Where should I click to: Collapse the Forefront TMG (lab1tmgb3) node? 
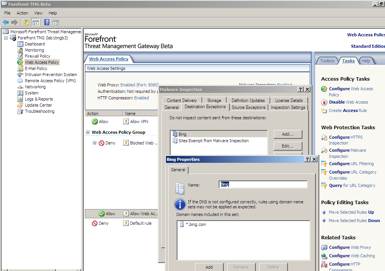(6, 38)
